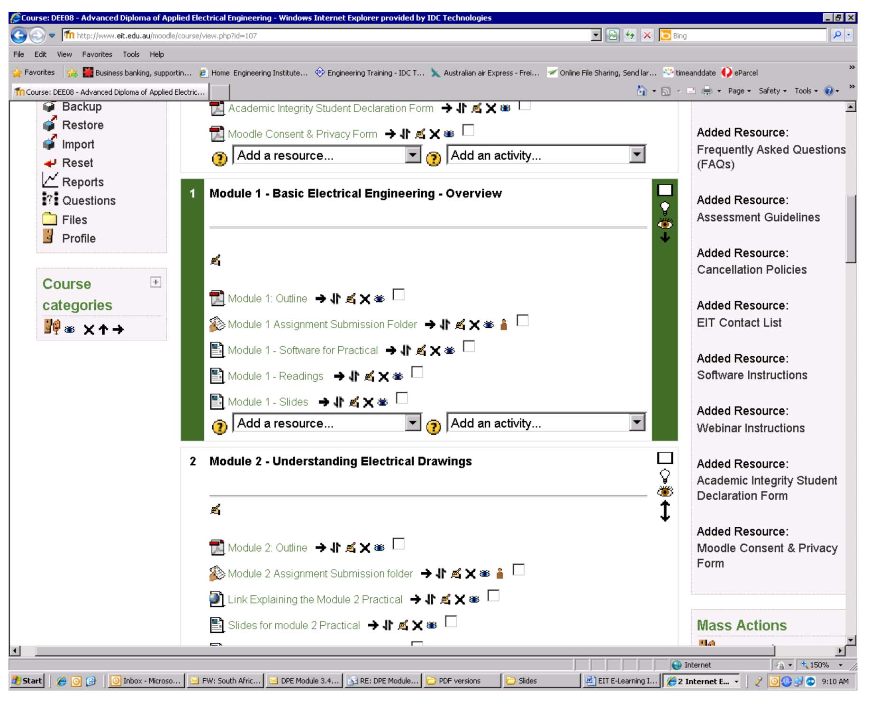Image resolution: width=870 pixels, height=702 pixels.
Task: Open top Add an activity dropdown
Action: (546, 155)
